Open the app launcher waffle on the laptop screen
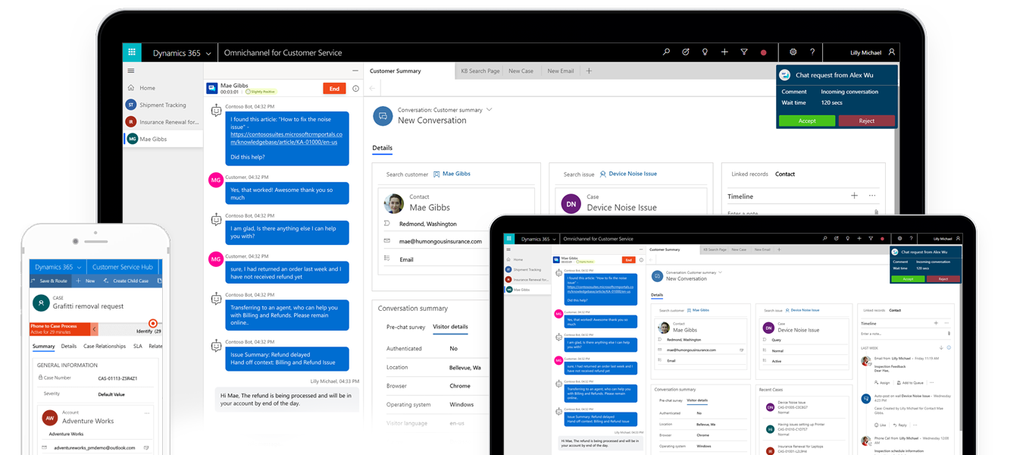The width and height of the screenshot is (1023, 455). coord(132,52)
